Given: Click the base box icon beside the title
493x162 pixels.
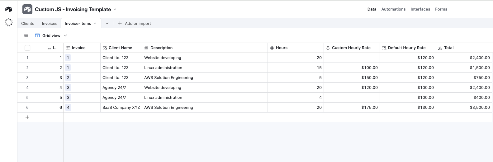Looking at the screenshot, I should (x=27, y=9).
